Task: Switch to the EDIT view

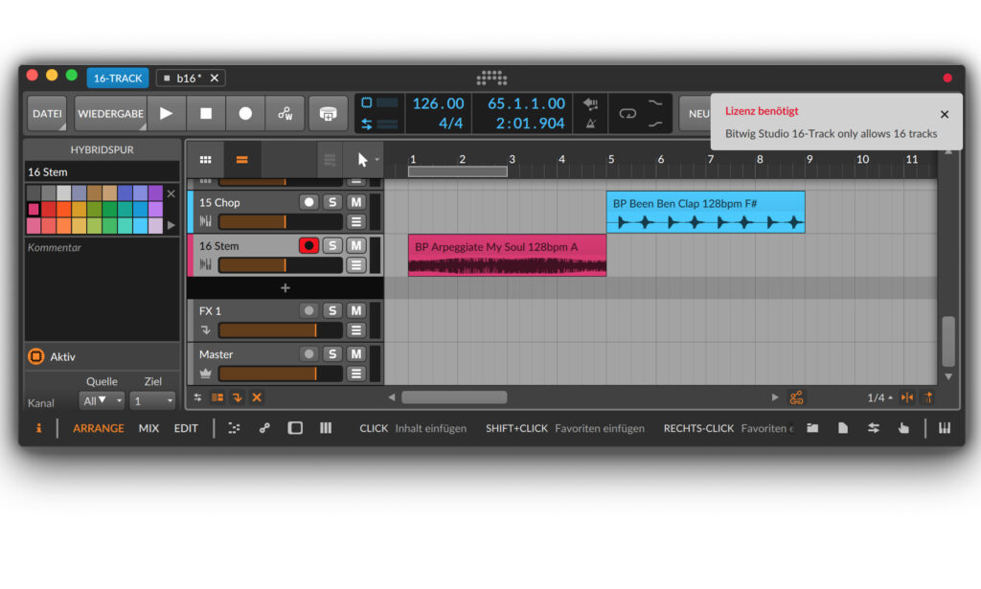Action: coord(186,428)
